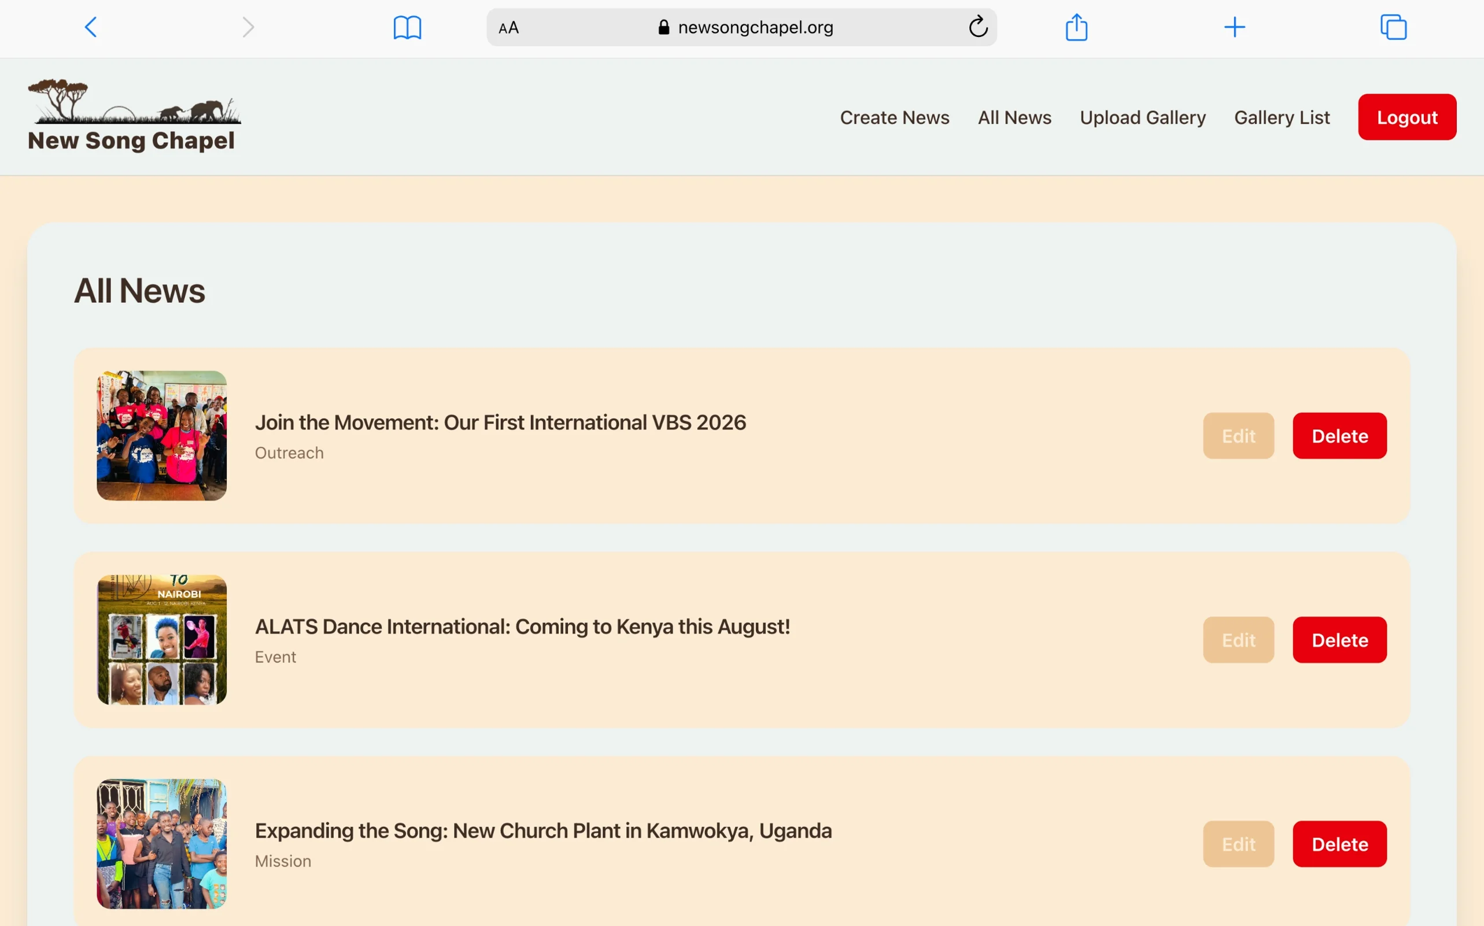Click 'Join the Movement: Our First International VBS 2026' title

click(501, 422)
